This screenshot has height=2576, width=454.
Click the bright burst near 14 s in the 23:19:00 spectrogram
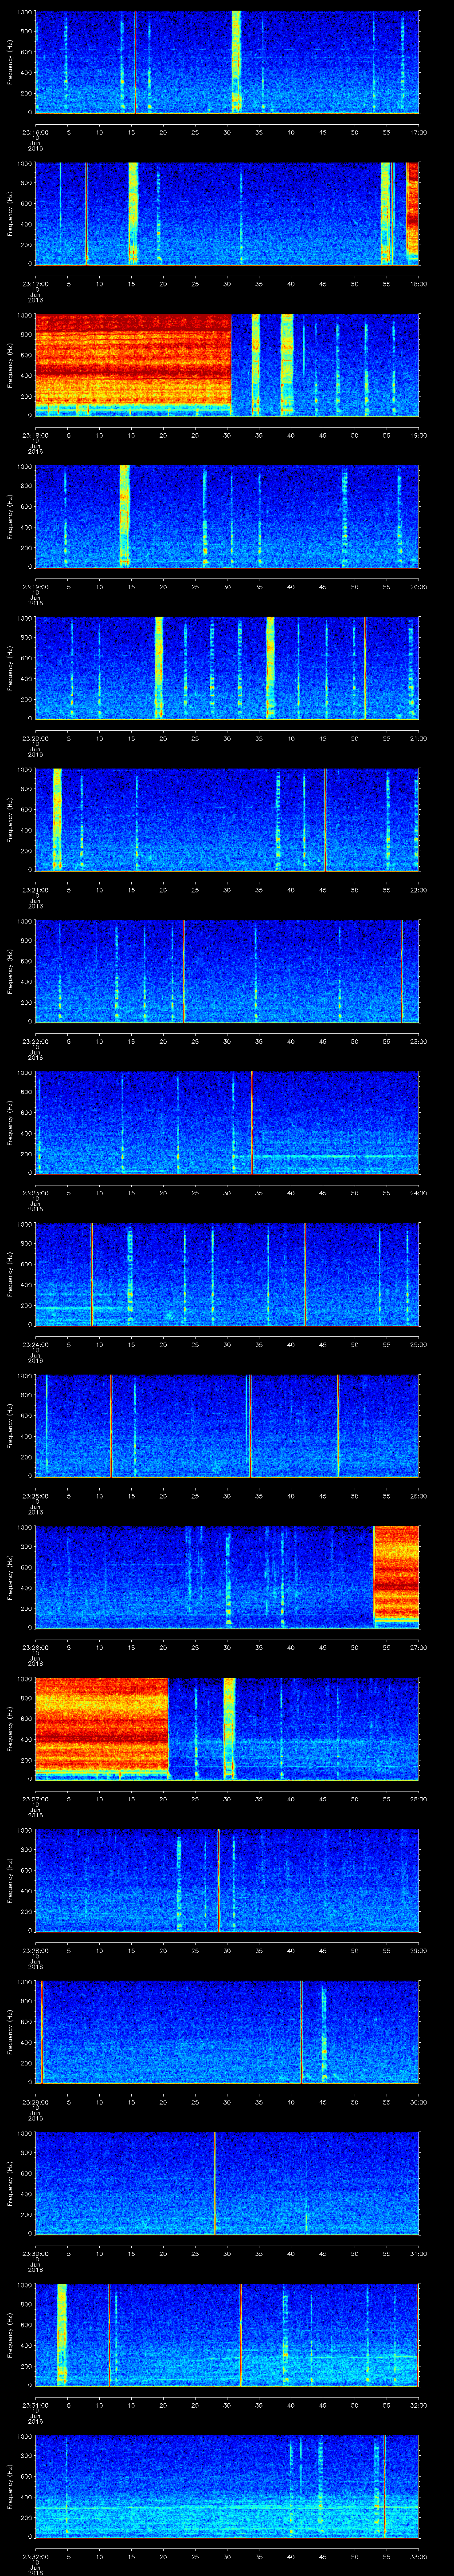(125, 516)
